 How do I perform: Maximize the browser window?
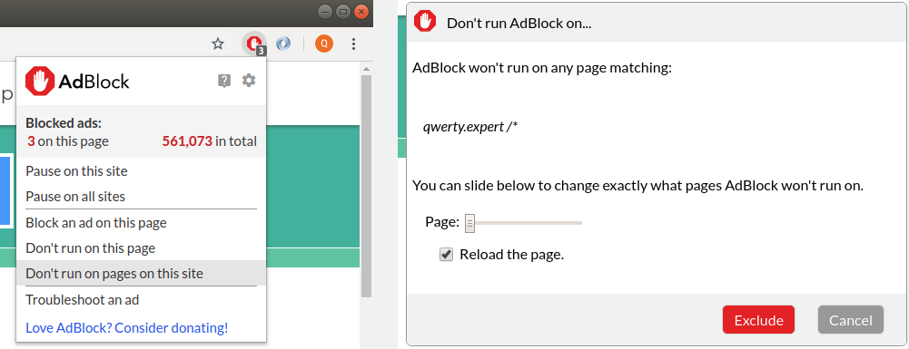tap(343, 11)
